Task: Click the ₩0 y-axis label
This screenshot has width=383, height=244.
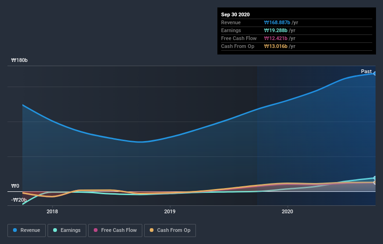Action: point(15,186)
